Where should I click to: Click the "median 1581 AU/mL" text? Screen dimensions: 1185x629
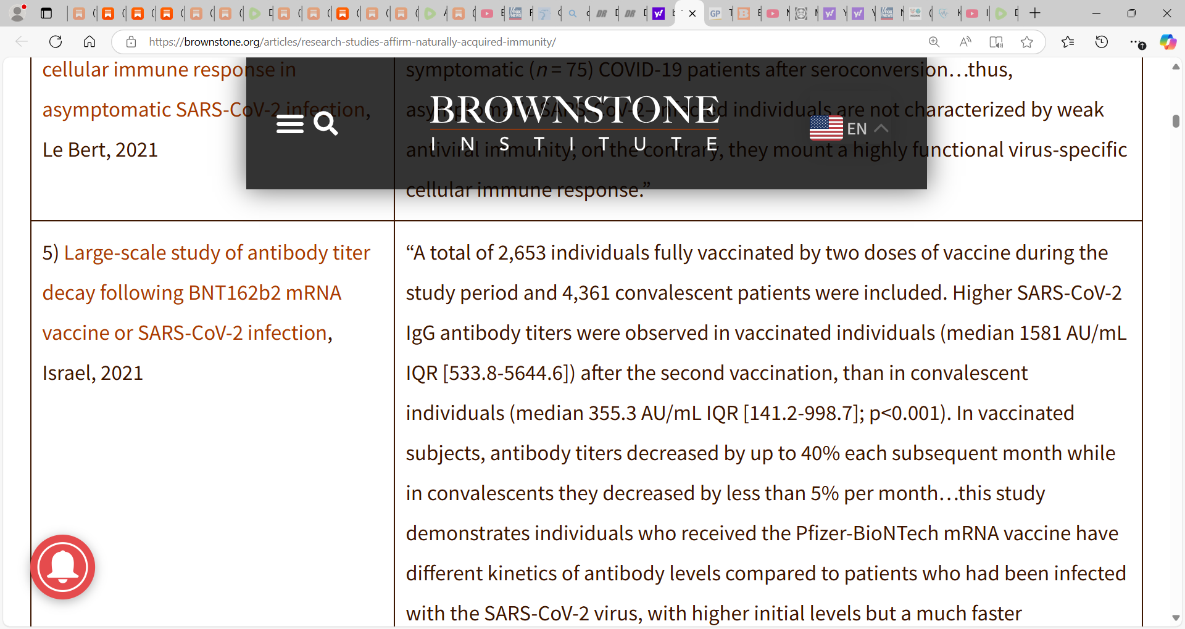tap(1037, 333)
